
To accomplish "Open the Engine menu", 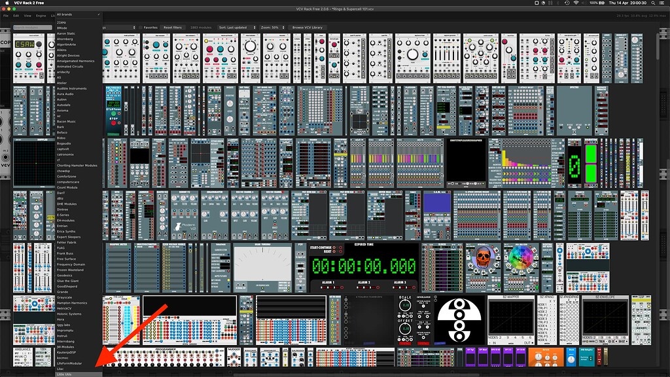I will point(41,14).
